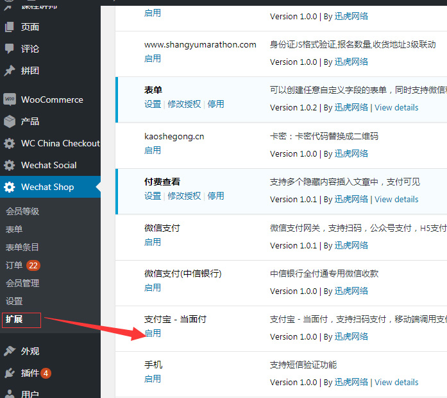Open View details for 手机 extension
This screenshot has width=447, height=398.
396,383
